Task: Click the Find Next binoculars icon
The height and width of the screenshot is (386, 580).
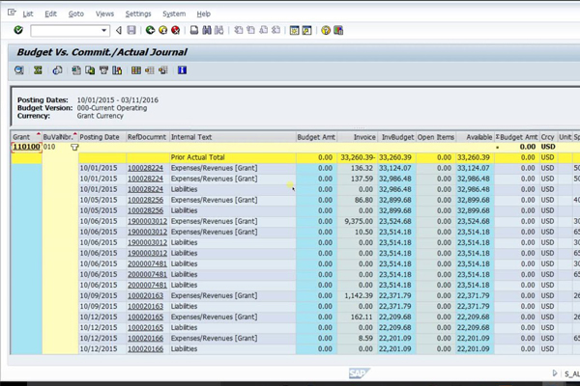Action: [219, 30]
